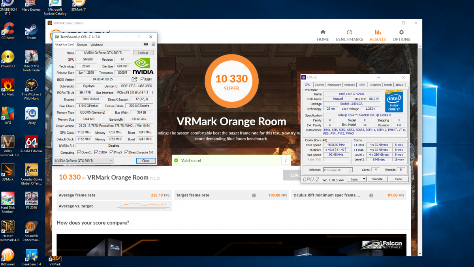Open 3DMark desktop shortcut
This screenshot has height=267, width=474.
click(x=8, y=172)
